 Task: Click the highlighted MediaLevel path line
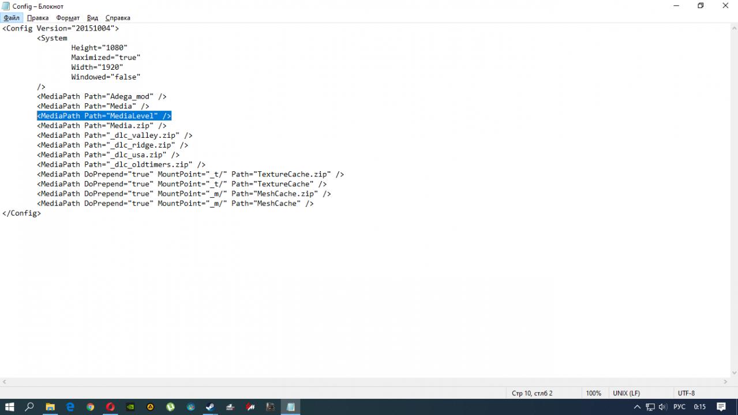[x=104, y=116]
